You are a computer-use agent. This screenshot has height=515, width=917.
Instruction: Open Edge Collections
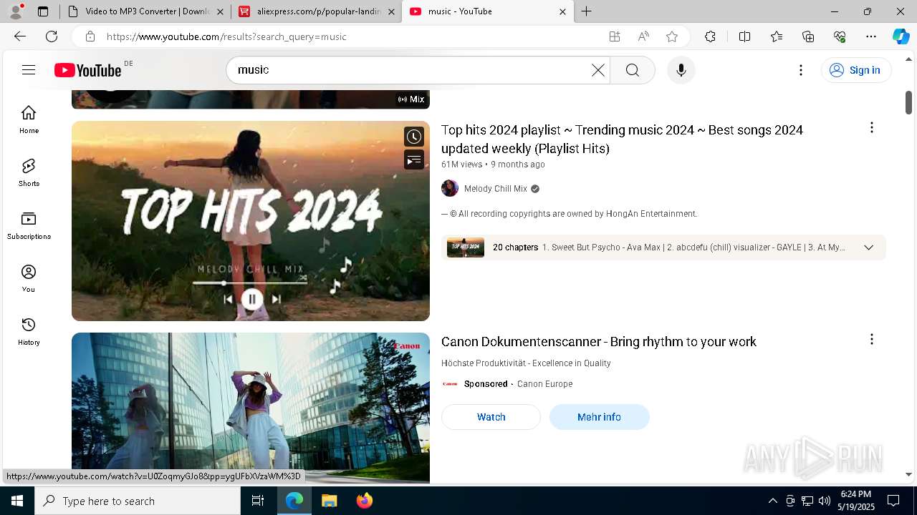(x=808, y=36)
